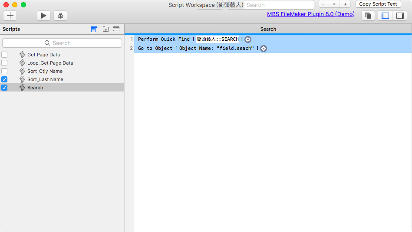Click the equals reset zoom button
Viewport: 412px width, 232px height.
pos(334,4)
